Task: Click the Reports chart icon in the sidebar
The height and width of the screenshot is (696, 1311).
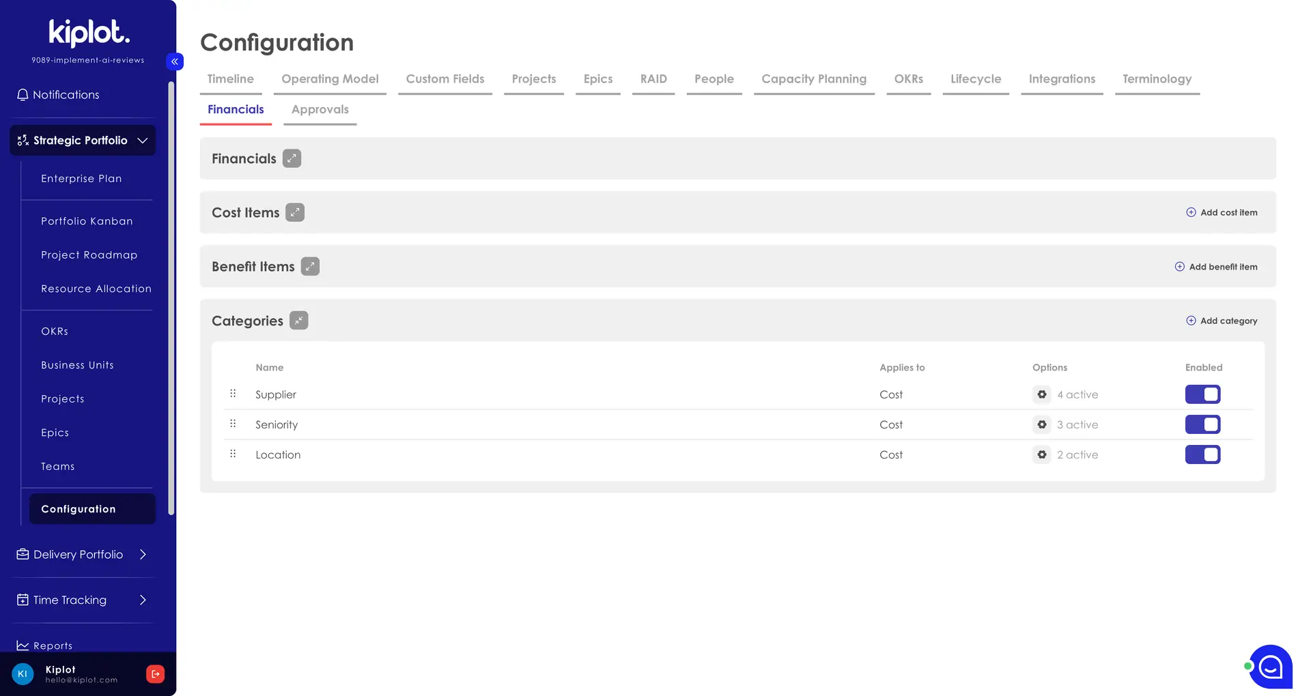Action: click(x=23, y=646)
